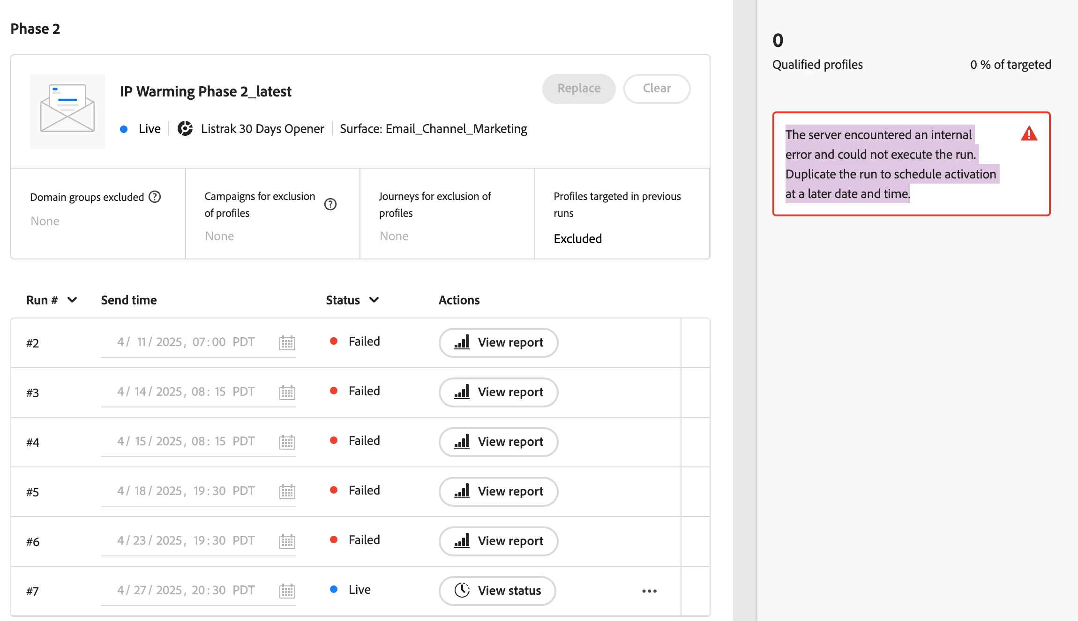The width and height of the screenshot is (1078, 621).
Task: Expand the Status column sort chevron
Action: pyautogui.click(x=374, y=300)
